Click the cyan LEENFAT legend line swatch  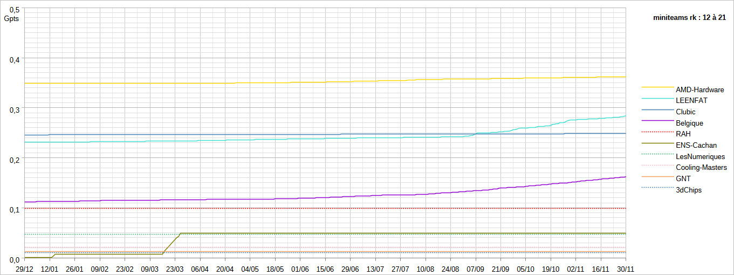657,98
